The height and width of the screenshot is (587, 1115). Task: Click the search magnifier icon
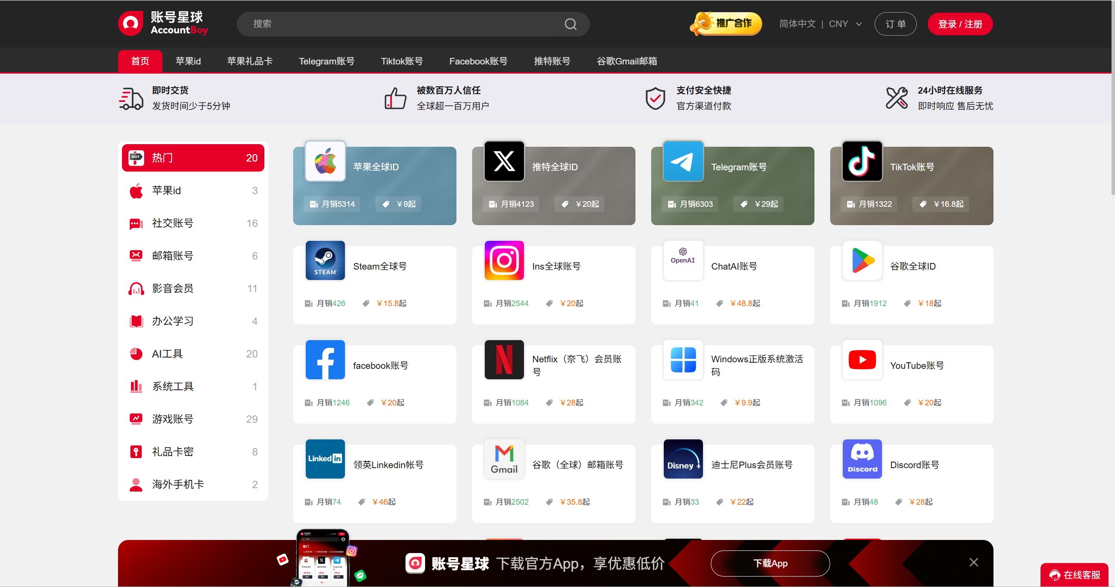coord(570,24)
